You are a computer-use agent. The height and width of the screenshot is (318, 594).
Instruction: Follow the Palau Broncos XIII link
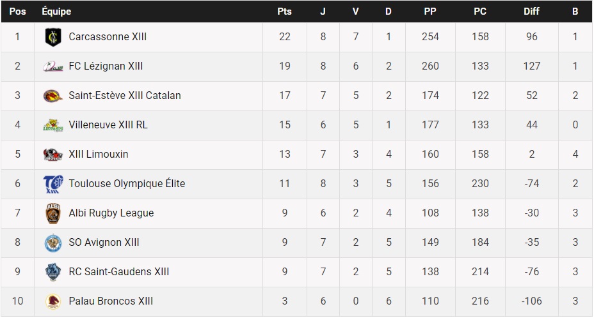pos(111,301)
